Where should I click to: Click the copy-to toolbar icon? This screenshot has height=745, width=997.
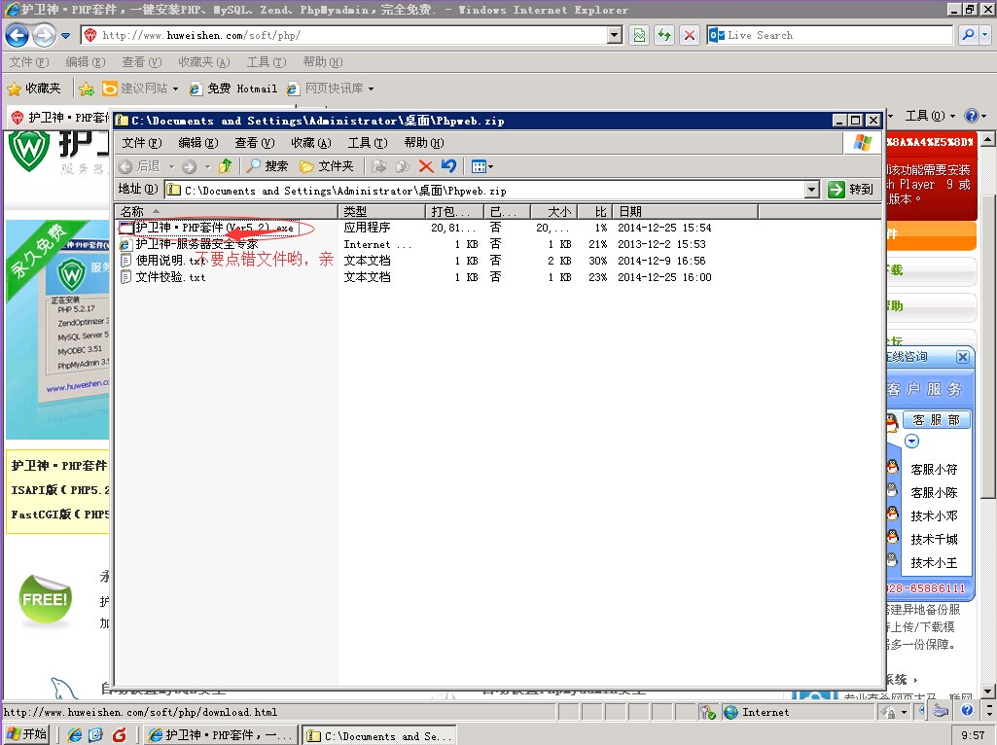point(403,166)
